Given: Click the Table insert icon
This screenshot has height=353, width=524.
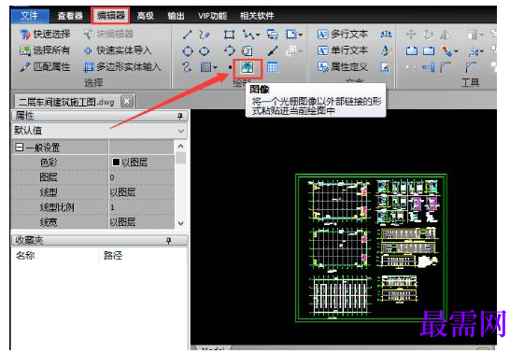Looking at the screenshot, I should (272, 67).
